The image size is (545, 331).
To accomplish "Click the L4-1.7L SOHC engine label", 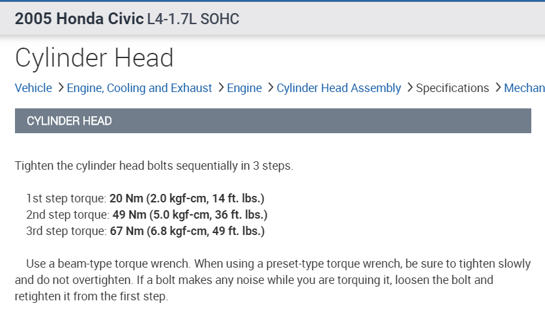I will pyautogui.click(x=194, y=20).
